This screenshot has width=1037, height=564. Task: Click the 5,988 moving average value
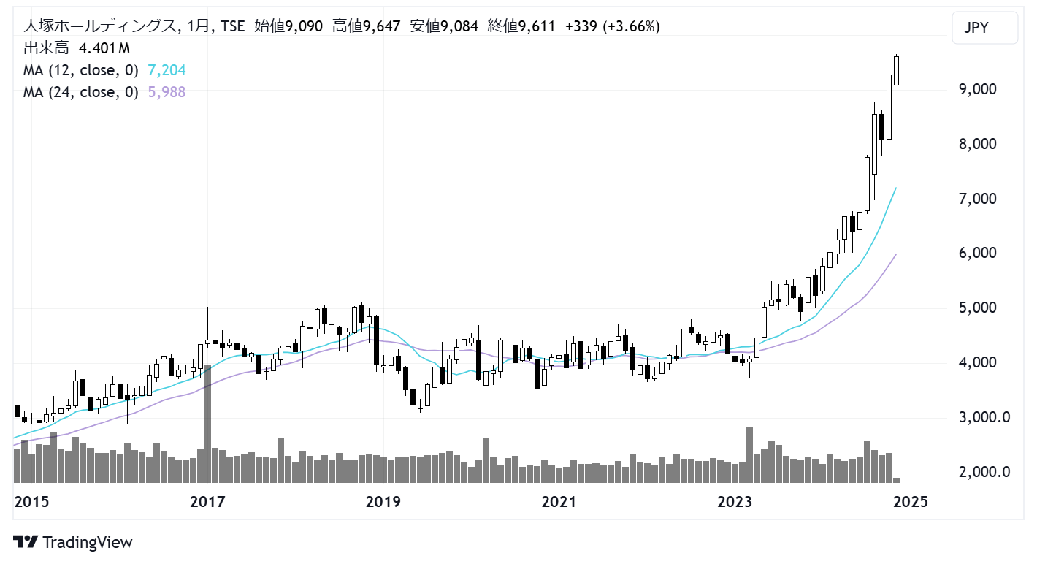point(167,92)
